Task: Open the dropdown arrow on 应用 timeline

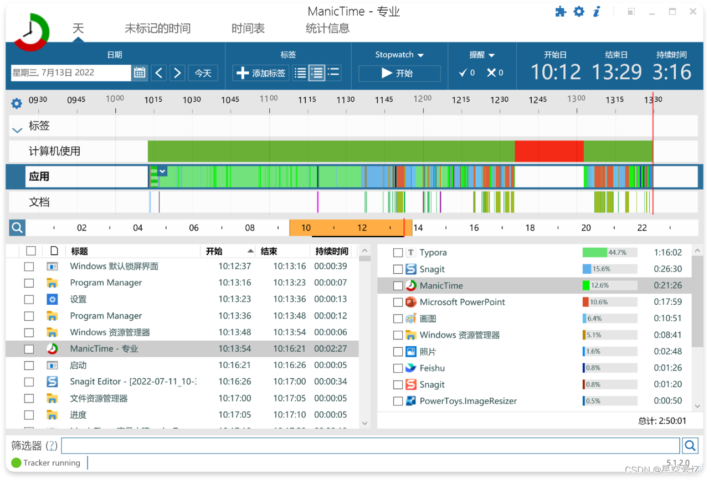Action: pyautogui.click(x=162, y=171)
